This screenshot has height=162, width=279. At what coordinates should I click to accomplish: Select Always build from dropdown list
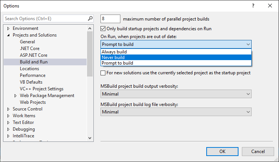click(x=114, y=52)
